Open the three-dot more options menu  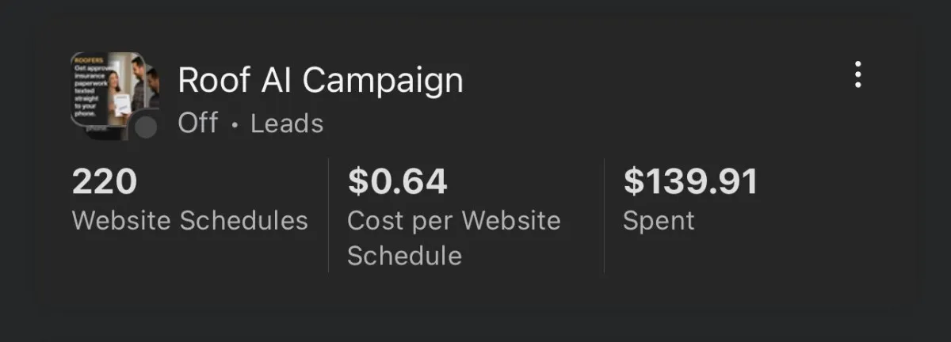point(857,74)
